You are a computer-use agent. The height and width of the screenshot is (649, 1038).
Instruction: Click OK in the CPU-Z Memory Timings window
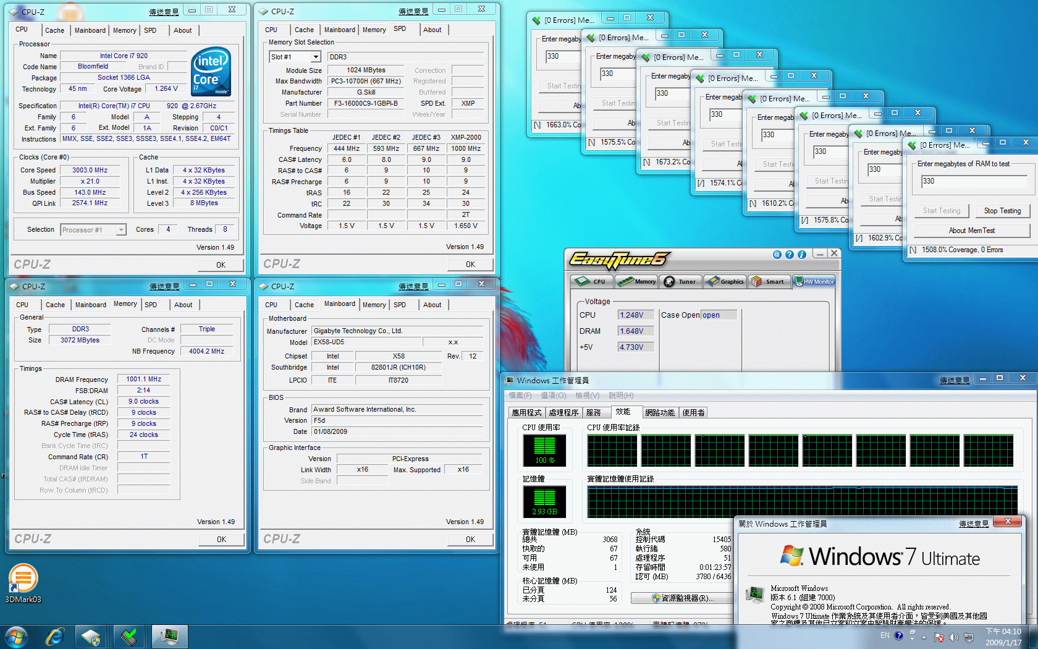click(221, 540)
